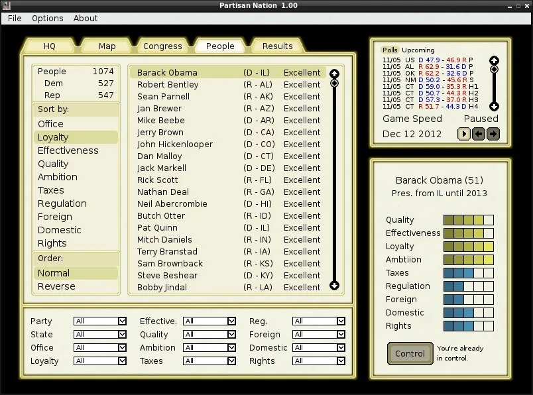Image resolution: width=533 pixels, height=395 pixels.
Task: Click the polls list scroll-up arrow
Action: [493, 60]
